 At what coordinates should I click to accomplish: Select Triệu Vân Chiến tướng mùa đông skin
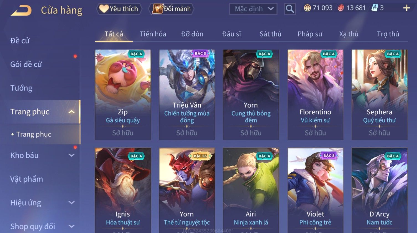187,95
